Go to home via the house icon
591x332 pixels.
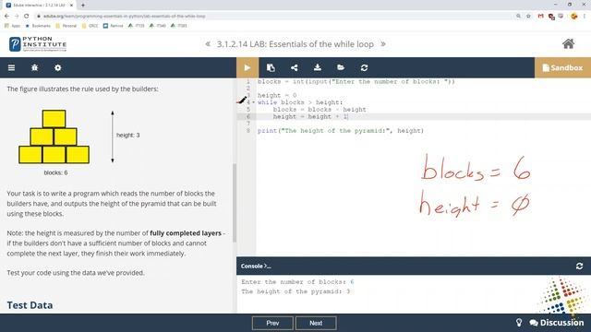568,44
